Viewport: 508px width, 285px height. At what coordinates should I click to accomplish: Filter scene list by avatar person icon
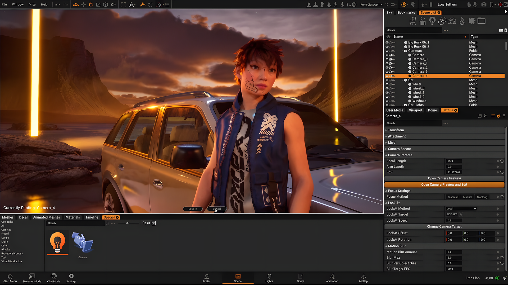(x=423, y=21)
